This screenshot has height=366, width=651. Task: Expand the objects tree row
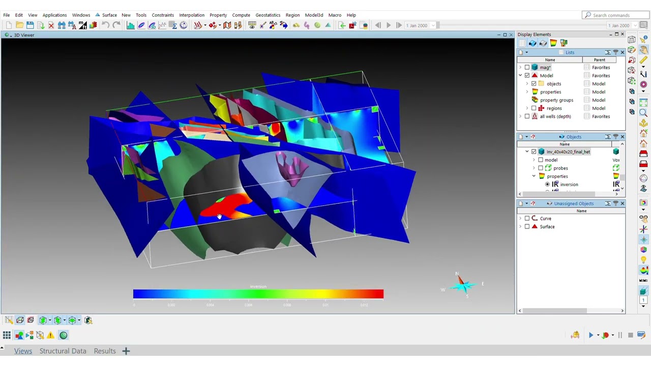[x=527, y=84]
